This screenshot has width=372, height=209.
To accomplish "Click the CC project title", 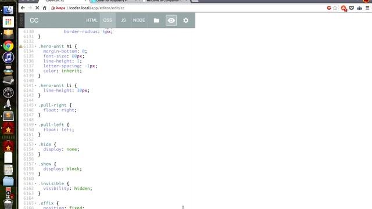I will [34, 20].
